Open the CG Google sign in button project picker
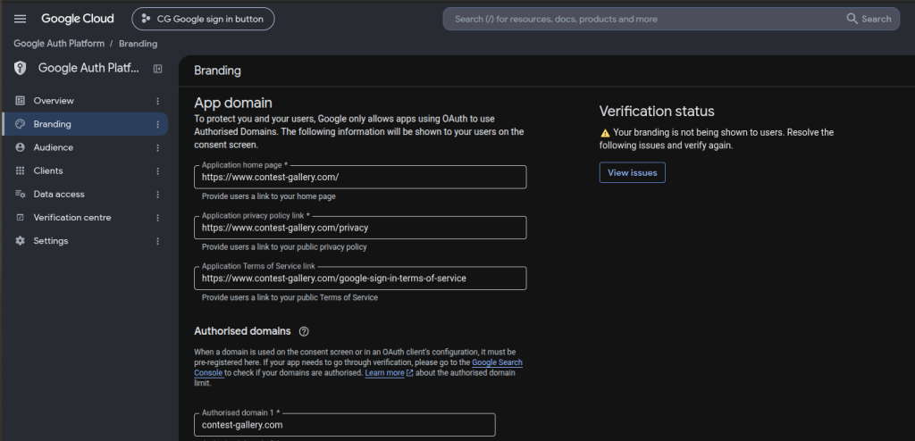The image size is (915, 441). [x=203, y=19]
